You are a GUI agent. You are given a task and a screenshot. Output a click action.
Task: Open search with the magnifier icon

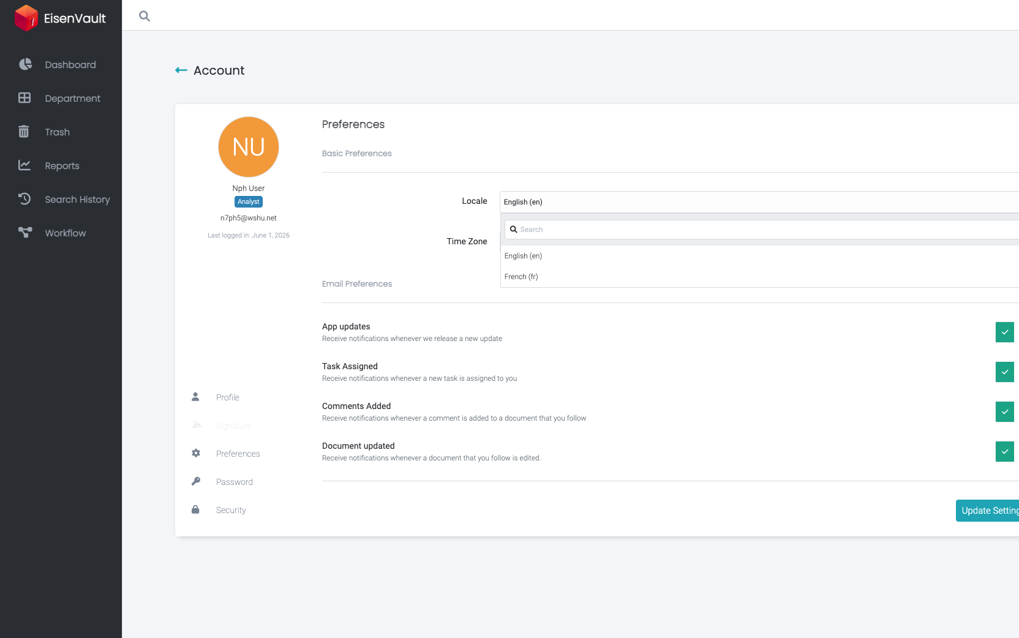(x=145, y=16)
